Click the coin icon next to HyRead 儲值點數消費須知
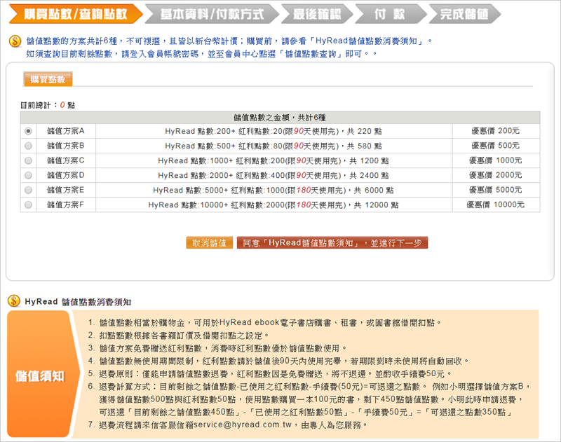 coord(13,301)
